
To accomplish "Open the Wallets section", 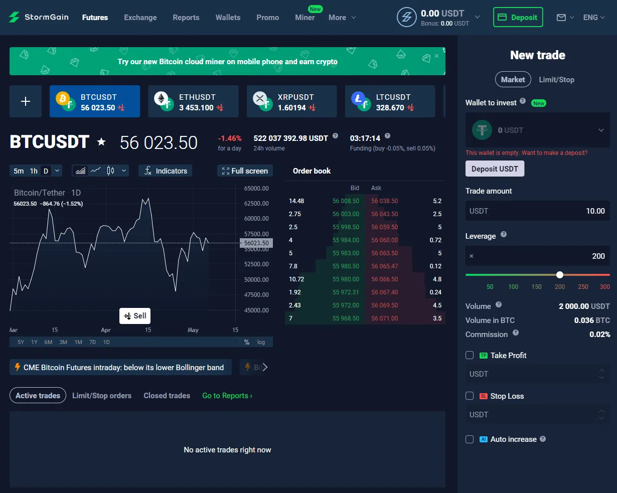I will click(228, 18).
